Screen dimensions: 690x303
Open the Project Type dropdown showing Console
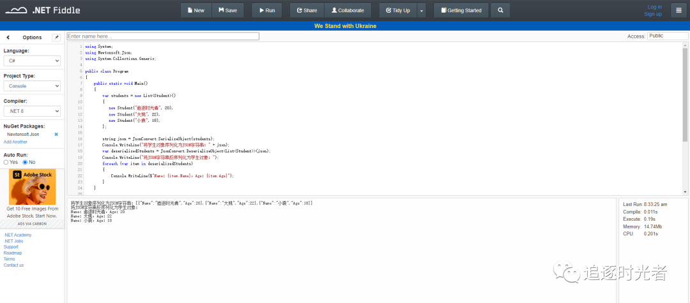click(x=32, y=86)
